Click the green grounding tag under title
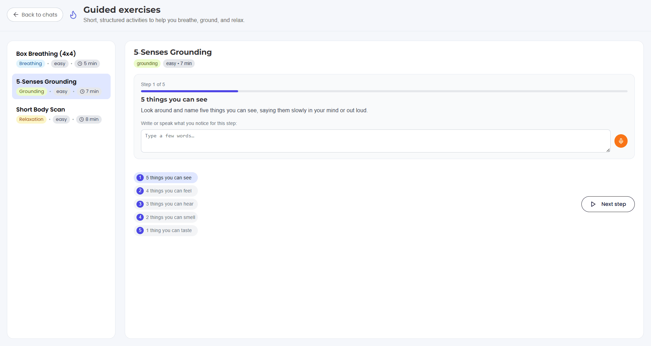 [147, 63]
